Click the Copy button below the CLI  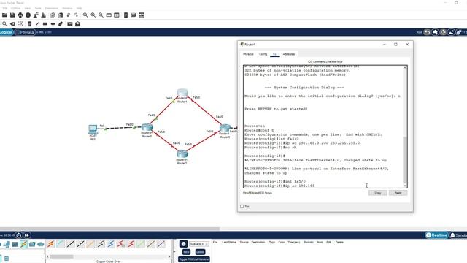click(x=378, y=193)
